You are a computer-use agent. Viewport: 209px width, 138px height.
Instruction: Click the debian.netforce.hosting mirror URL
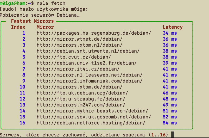91,123
